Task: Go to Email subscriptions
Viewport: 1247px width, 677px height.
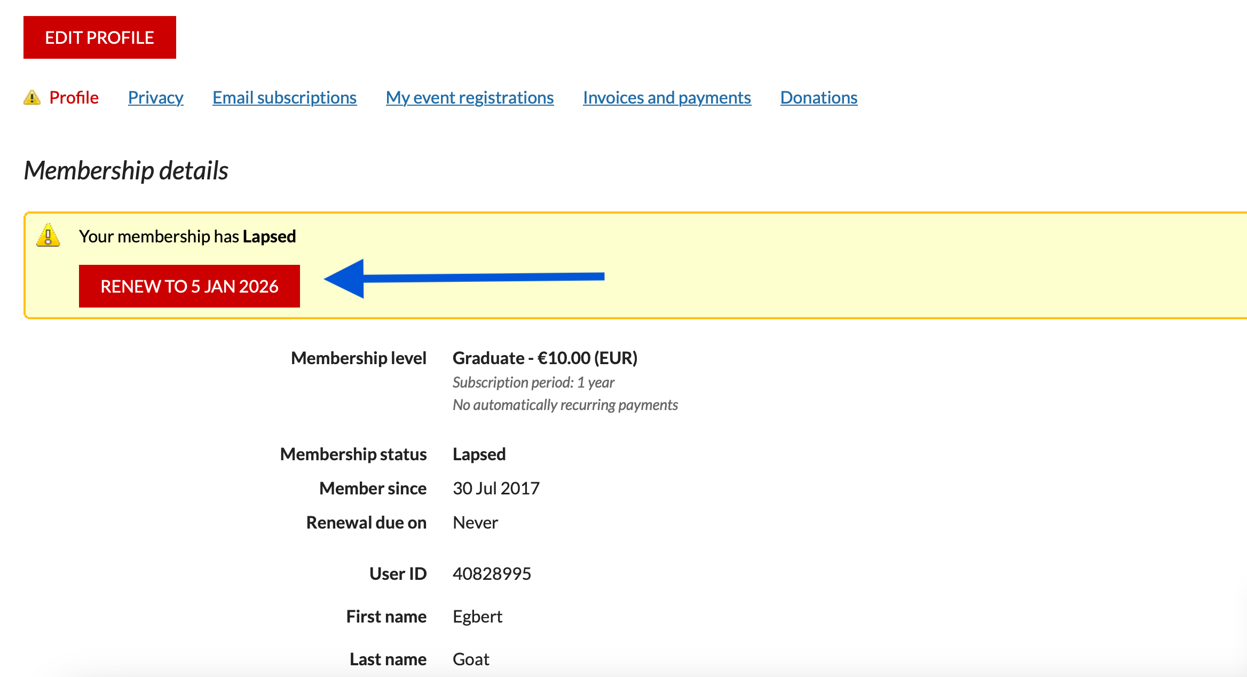Action: (285, 98)
